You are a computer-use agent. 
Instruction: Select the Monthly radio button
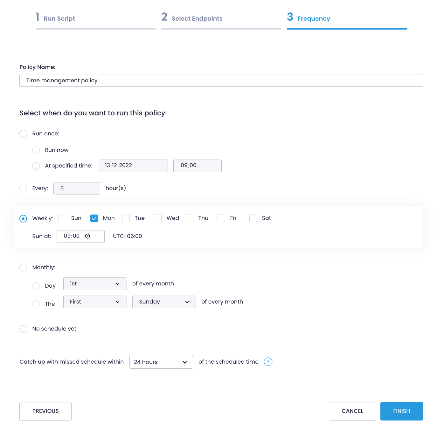(x=23, y=268)
